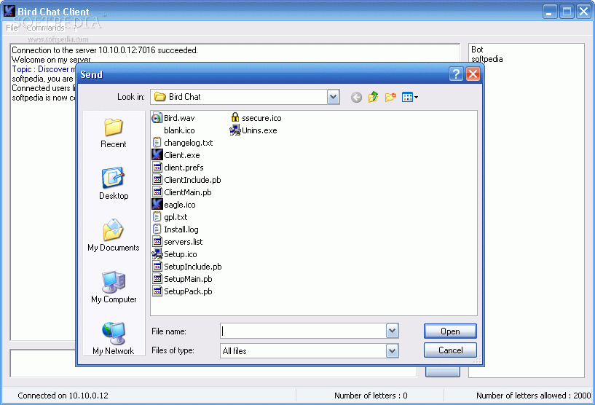Select the ClientInclude.pb file icon
This screenshot has height=405, width=595.
[x=157, y=179]
